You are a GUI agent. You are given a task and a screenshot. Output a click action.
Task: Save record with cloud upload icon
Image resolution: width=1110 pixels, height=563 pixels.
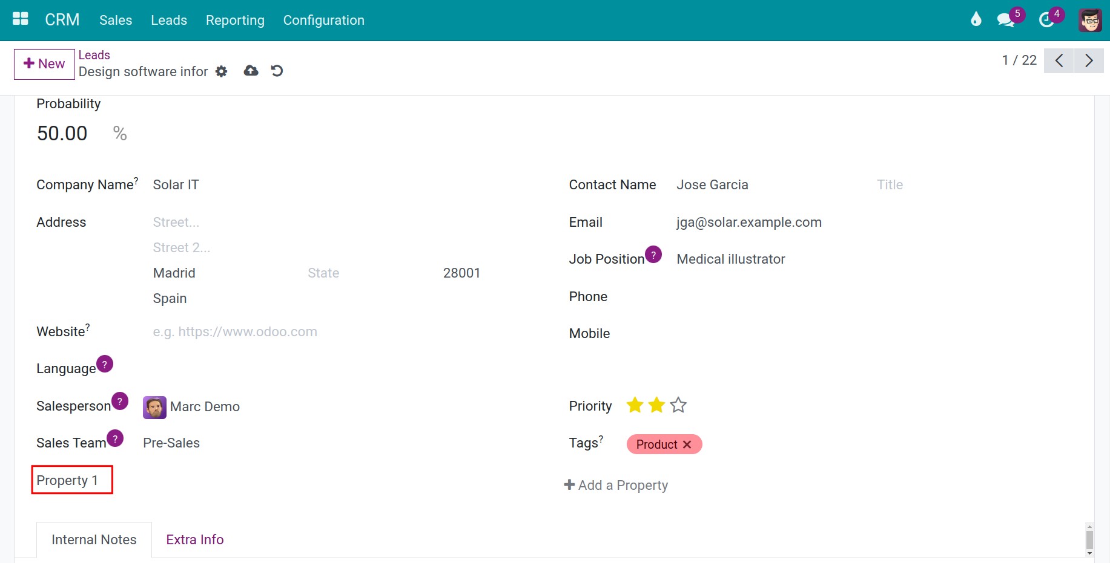tap(251, 71)
